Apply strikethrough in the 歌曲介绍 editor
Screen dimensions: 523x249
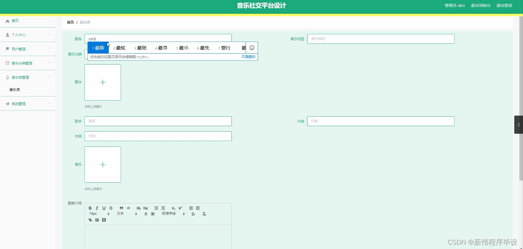click(110, 208)
